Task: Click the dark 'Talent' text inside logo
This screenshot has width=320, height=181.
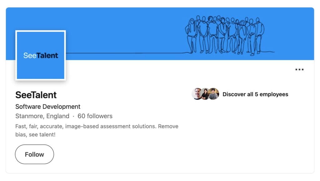Action: click(x=47, y=56)
